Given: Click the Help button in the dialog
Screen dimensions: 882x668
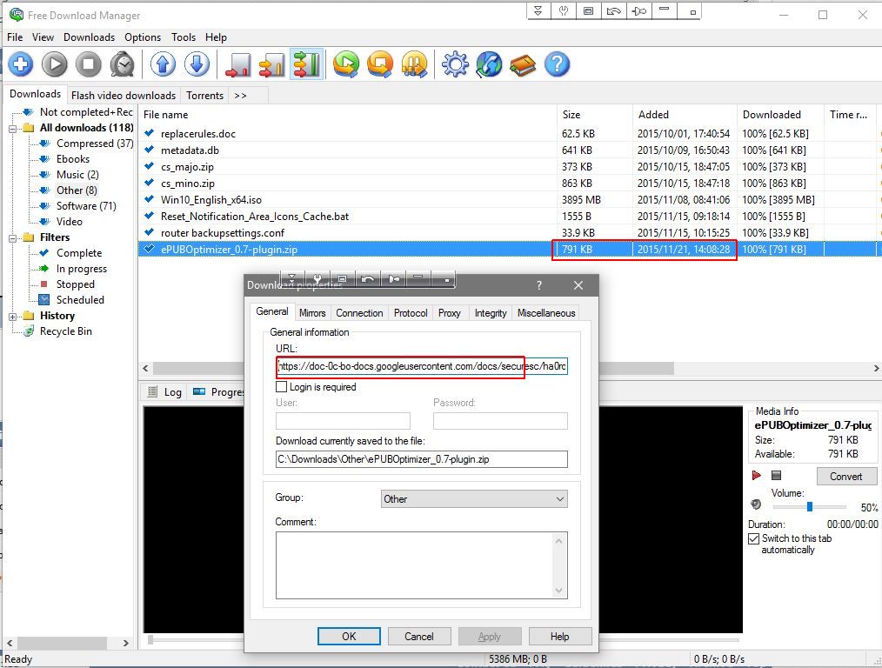Looking at the screenshot, I should coord(559,636).
